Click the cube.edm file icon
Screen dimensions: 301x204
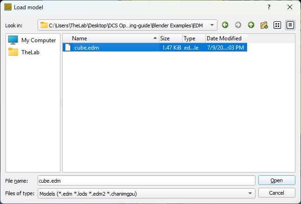(68, 47)
